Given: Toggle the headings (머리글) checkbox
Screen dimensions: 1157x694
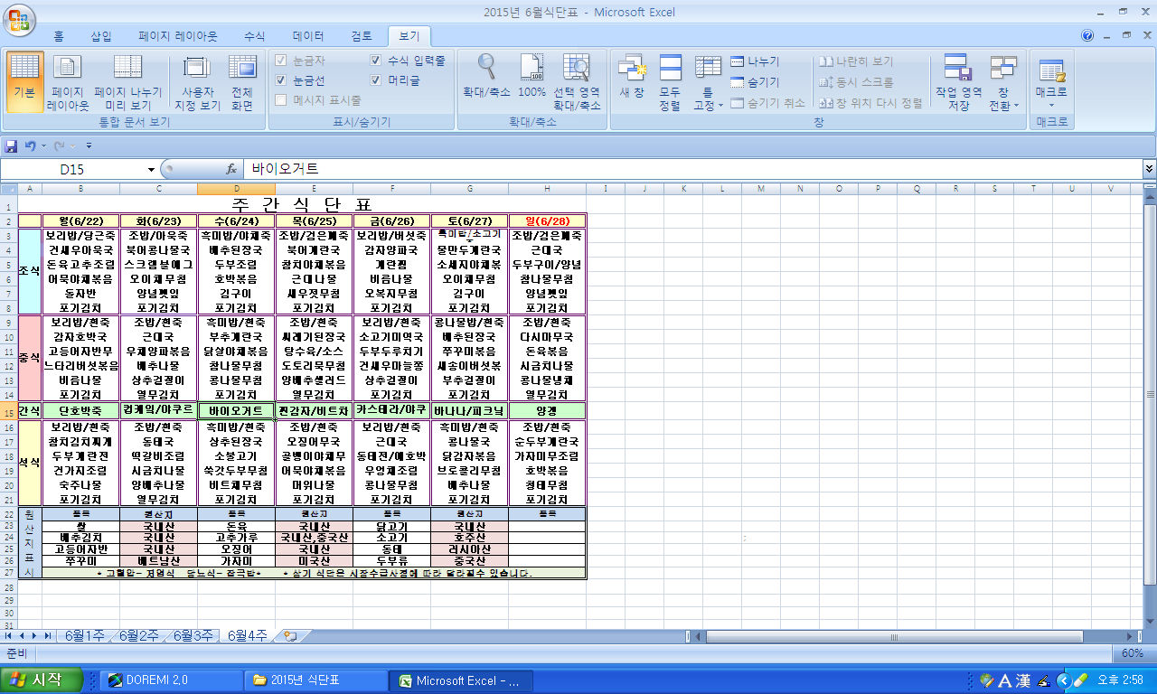Looking at the screenshot, I should click(x=376, y=80).
